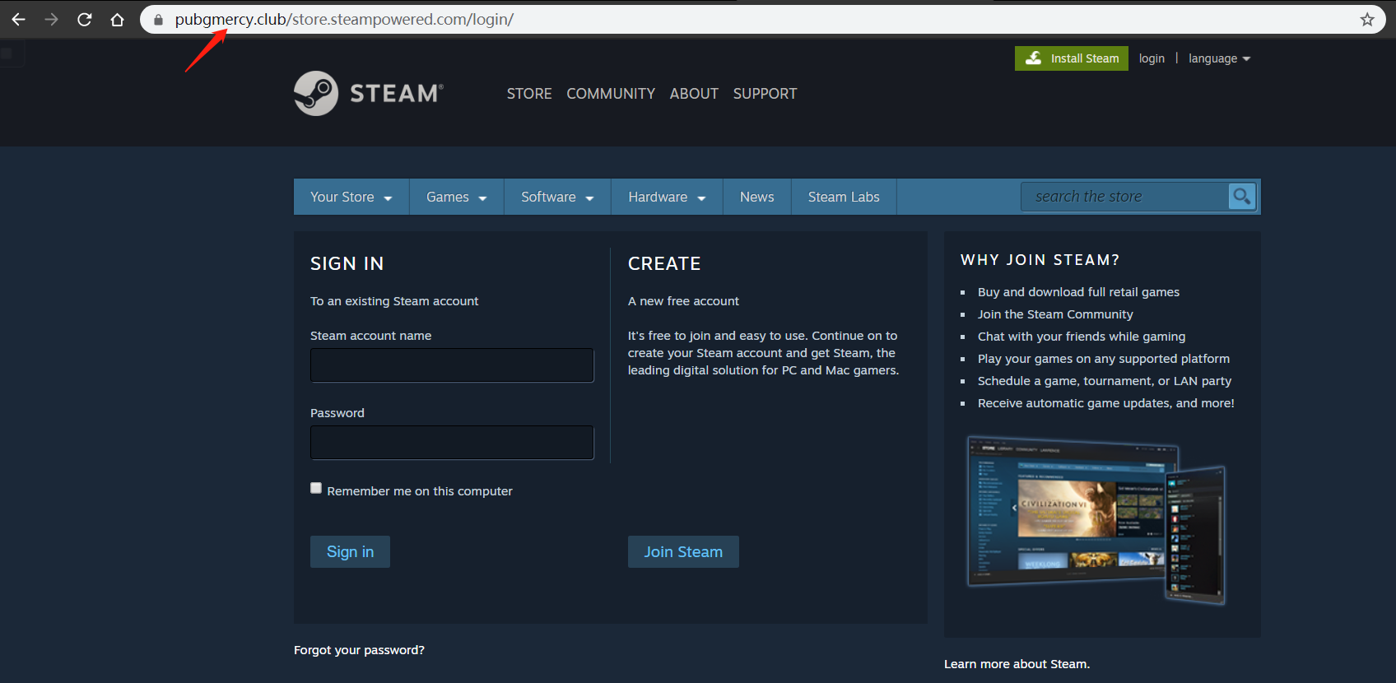1396x683 pixels.
Task: Click the Steam logo in the header
Action: pyautogui.click(x=369, y=93)
